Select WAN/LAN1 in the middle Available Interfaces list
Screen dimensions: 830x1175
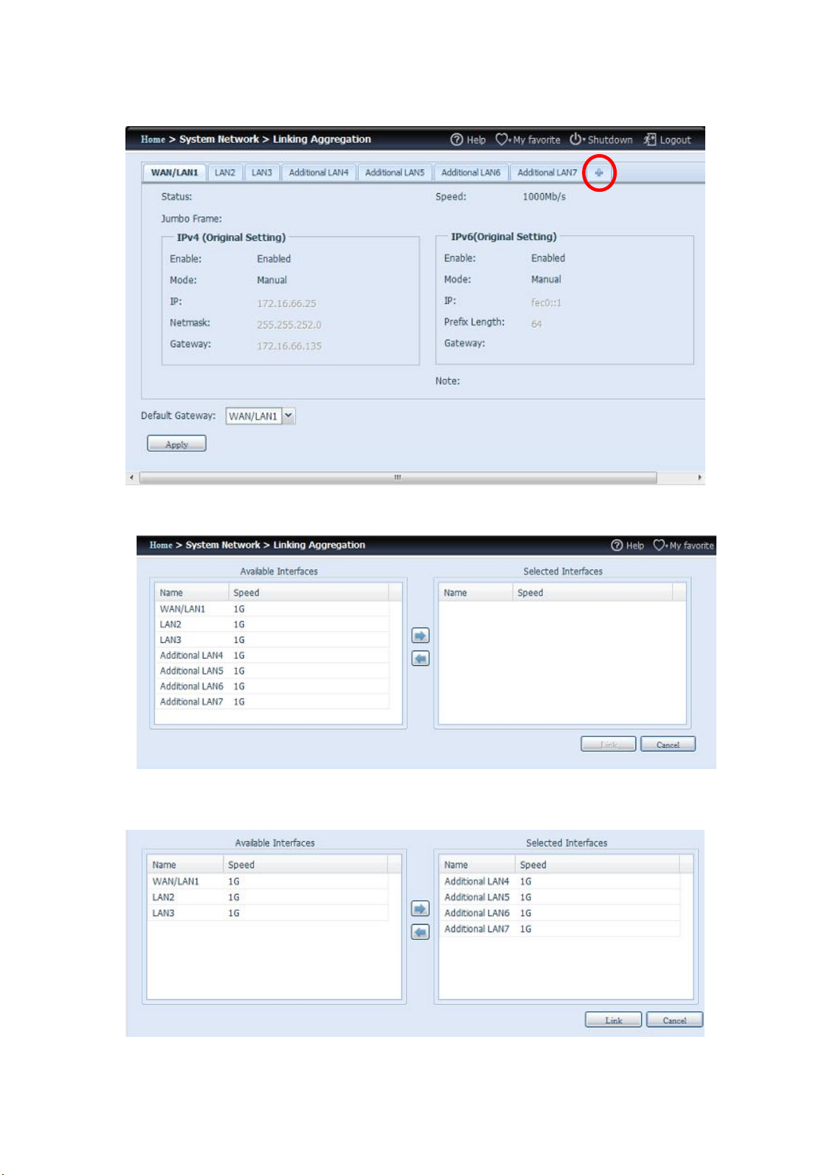[x=272, y=609]
